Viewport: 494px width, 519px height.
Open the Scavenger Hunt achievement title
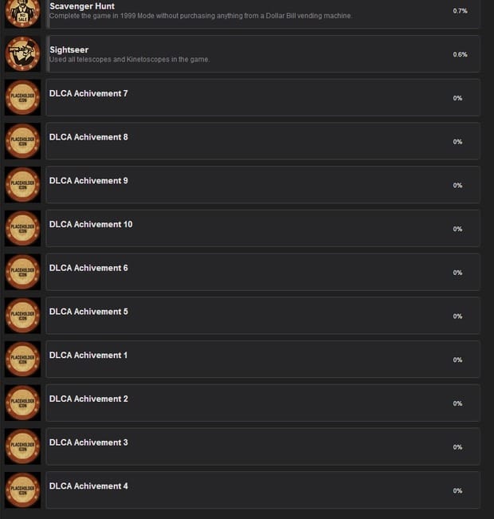pyautogui.click(x=82, y=6)
